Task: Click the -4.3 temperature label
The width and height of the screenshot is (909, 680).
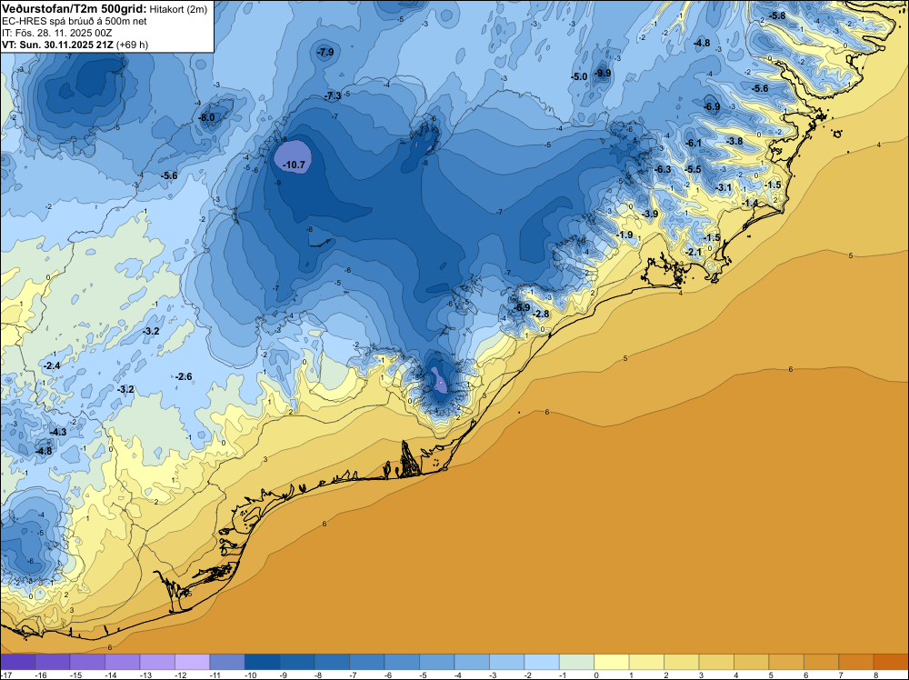Action: click(58, 432)
